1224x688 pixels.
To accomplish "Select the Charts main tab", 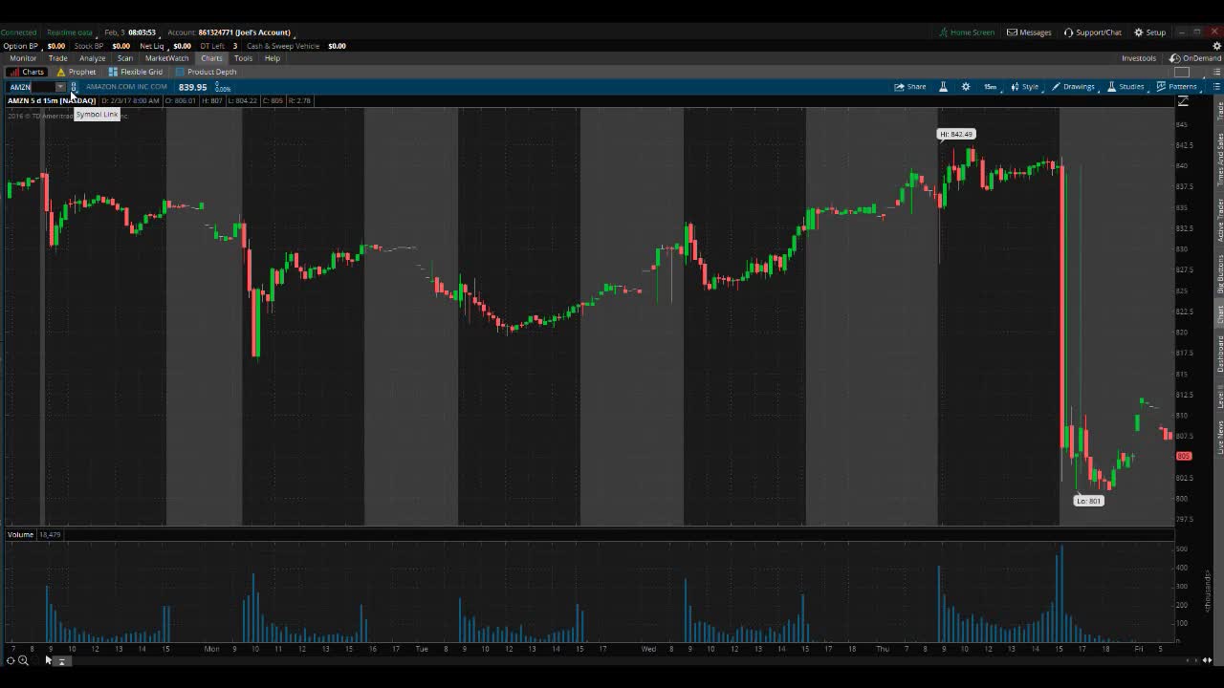I will click(211, 58).
